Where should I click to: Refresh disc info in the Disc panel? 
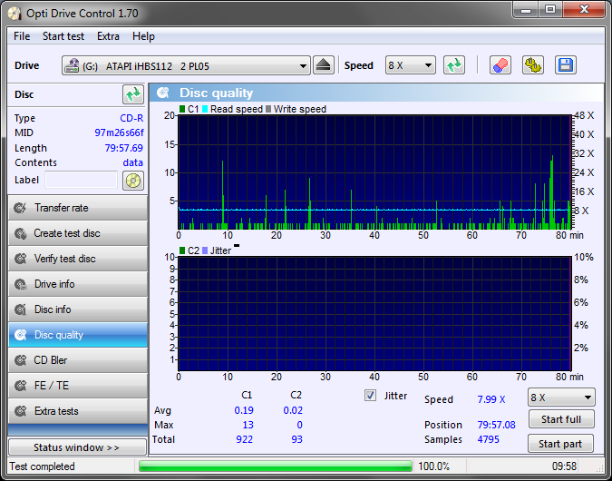133,94
